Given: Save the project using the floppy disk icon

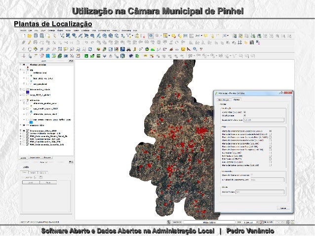Looking at the screenshot, I should (36, 36).
